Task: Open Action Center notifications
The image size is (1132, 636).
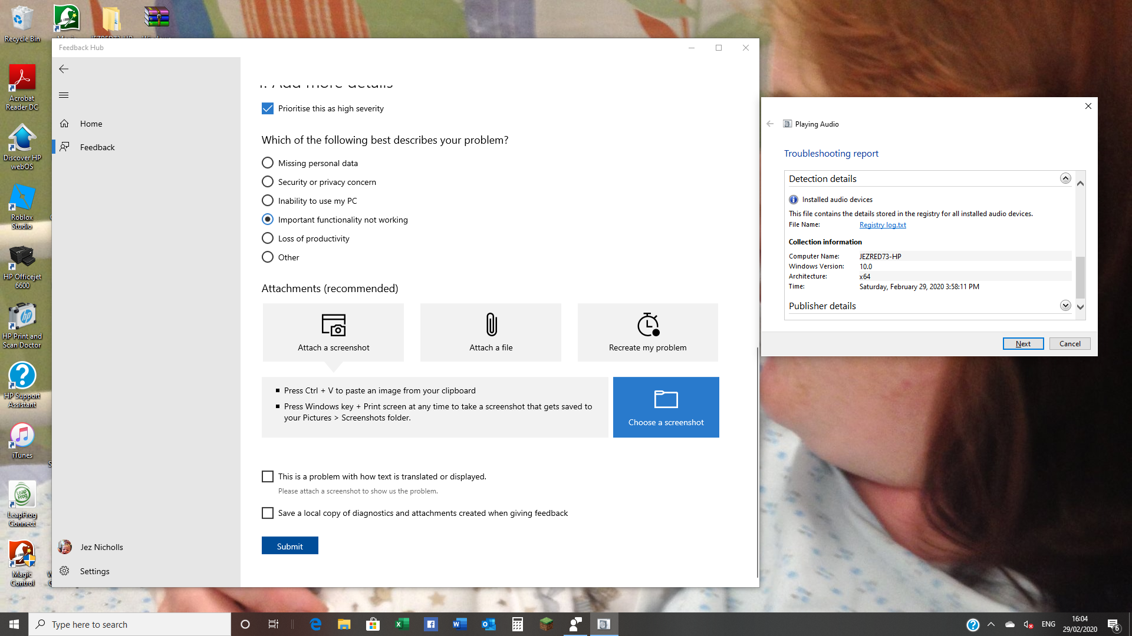Action: 1114,625
